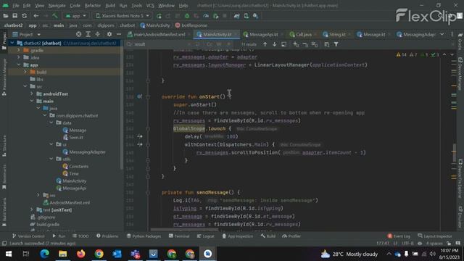Switch to the Message.kt editor tab

tap(372, 34)
